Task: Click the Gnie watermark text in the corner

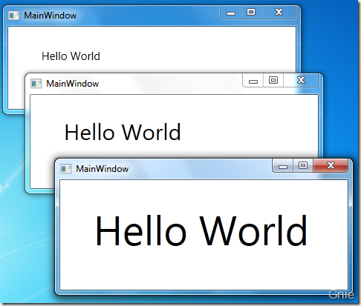Action: click(342, 294)
